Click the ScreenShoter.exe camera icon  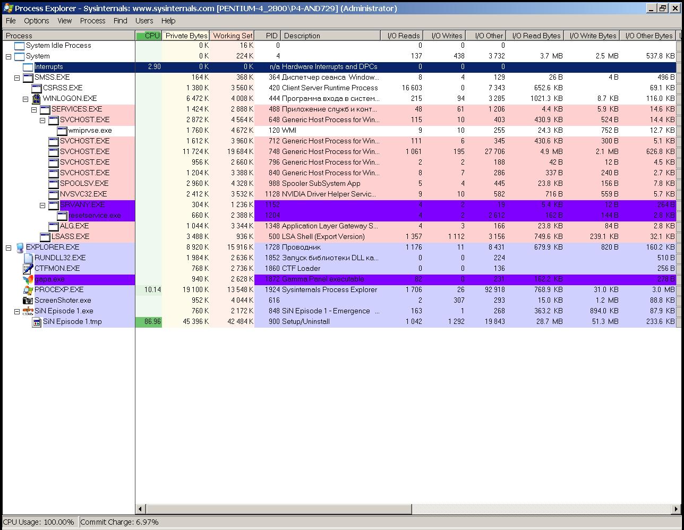(x=28, y=301)
